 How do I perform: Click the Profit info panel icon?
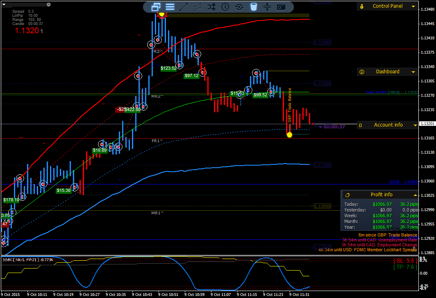point(347,195)
